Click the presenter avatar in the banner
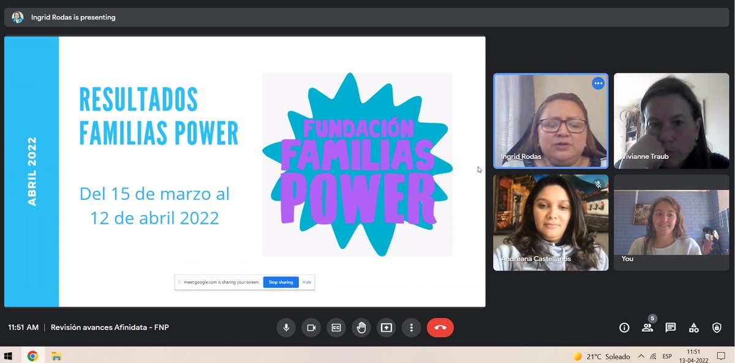The height and width of the screenshot is (363, 735). click(18, 17)
